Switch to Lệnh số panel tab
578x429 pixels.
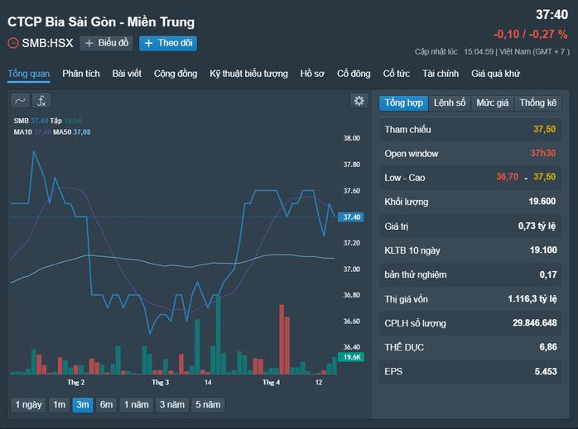[450, 103]
